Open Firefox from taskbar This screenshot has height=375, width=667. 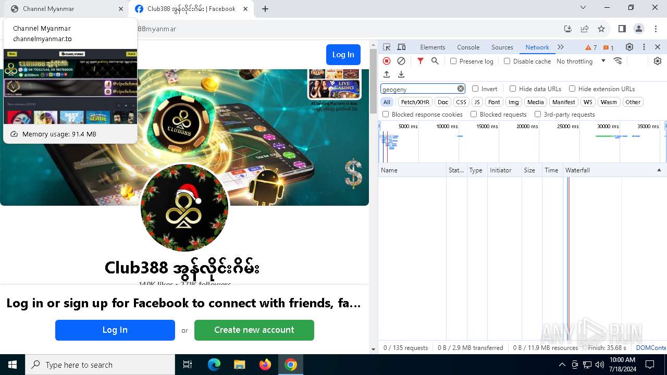(265, 365)
